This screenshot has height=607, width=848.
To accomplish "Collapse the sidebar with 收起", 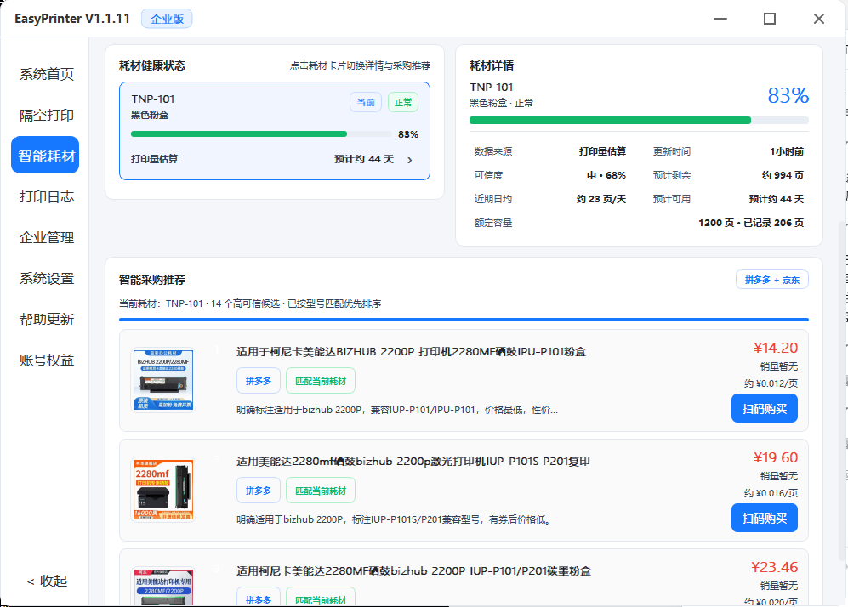I will (x=47, y=581).
